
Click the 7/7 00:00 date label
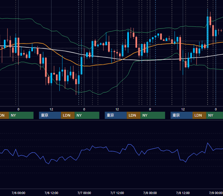84,193
